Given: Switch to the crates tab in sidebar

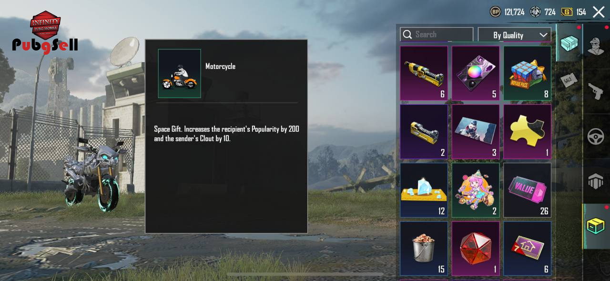Looking at the screenshot, I should click(x=569, y=43).
